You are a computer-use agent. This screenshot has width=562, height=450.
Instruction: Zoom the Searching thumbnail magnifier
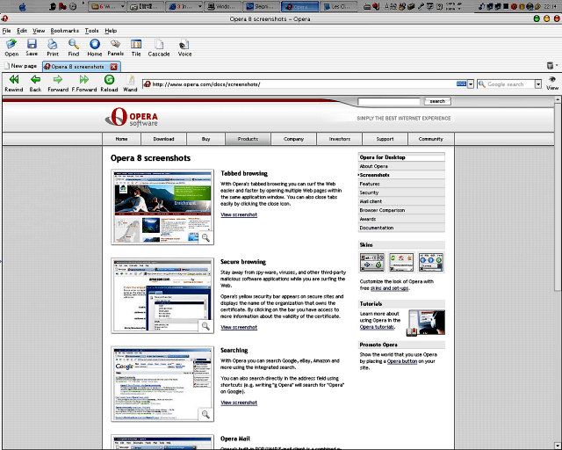205,415
